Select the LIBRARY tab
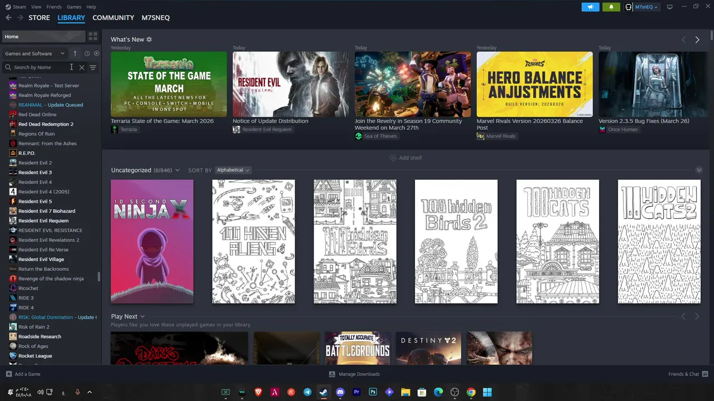The image size is (714, 401). pos(71,18)
